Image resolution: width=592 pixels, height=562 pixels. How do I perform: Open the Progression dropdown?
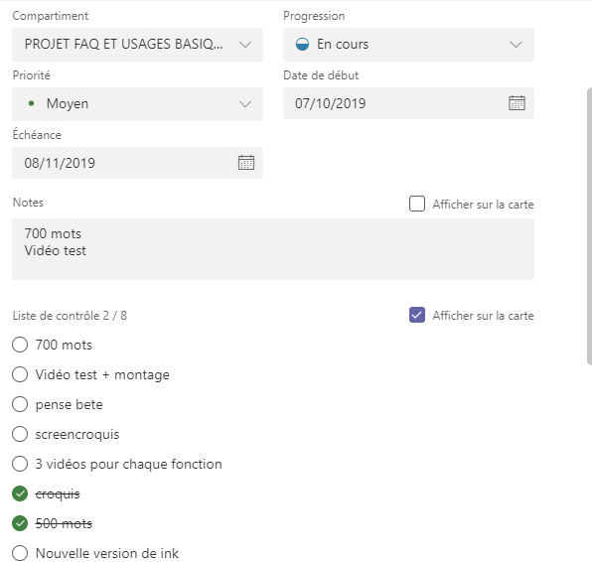pos(408,45)
